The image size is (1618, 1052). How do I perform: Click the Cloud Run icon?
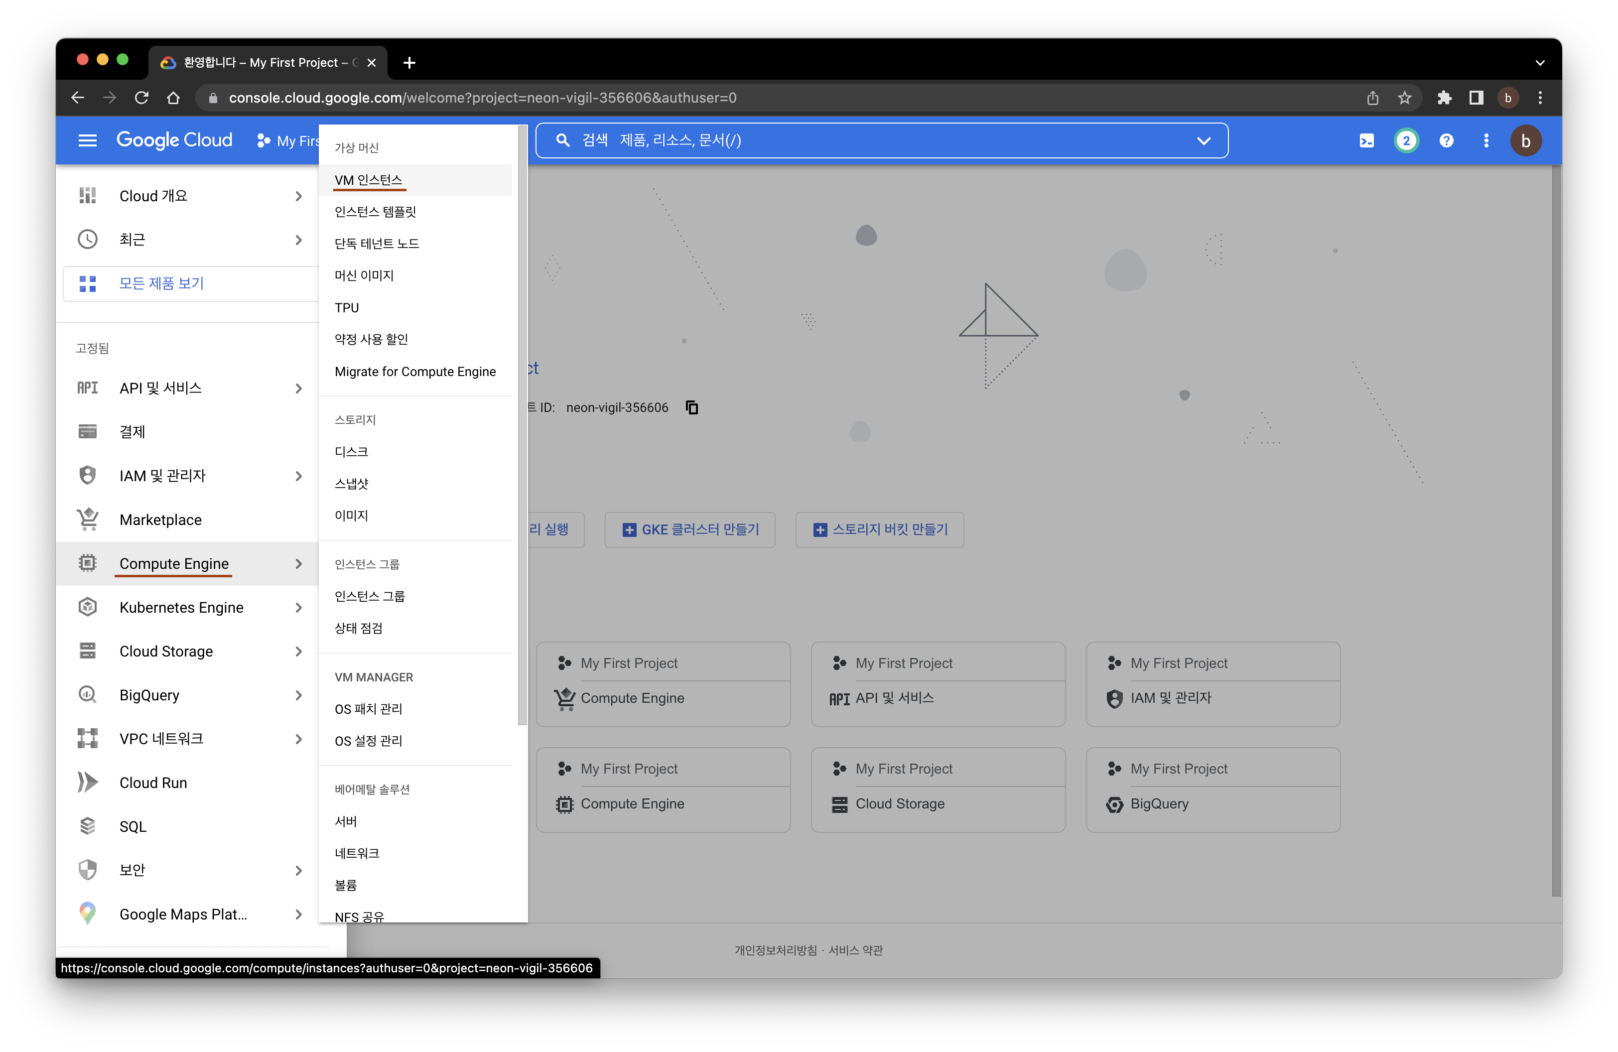pos(88,782)
